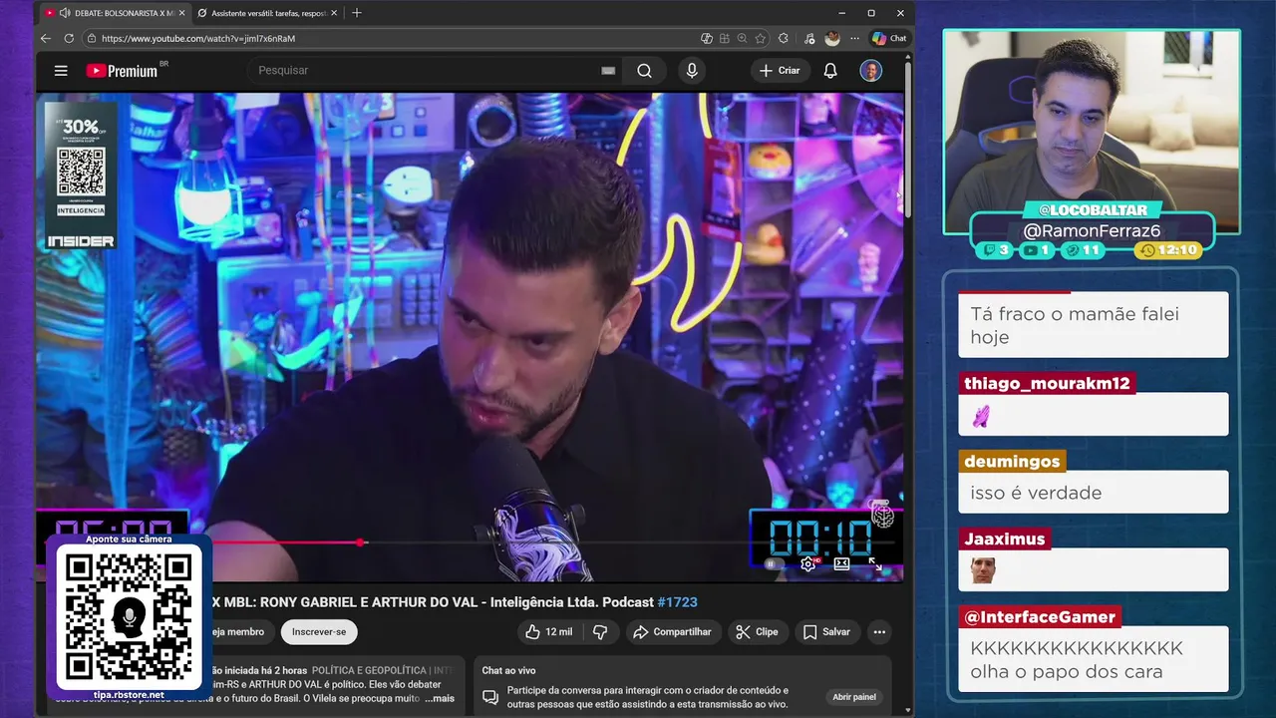Switch to Assistente versátil tab

click(267, 13)
